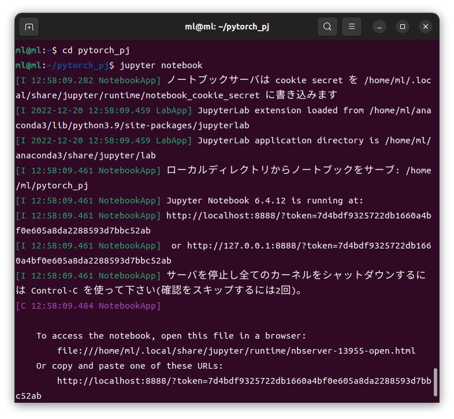
Task: Open the terminal search
Action: [327, 27]
